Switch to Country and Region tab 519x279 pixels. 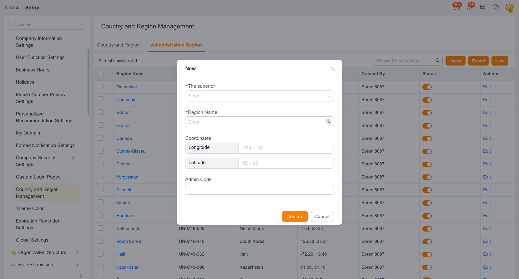point(118,45)
